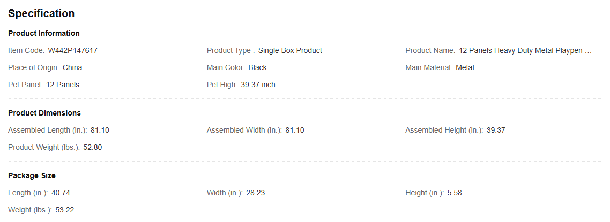Image resolution: width=610 pixels, height=222 pixels.
Task: Click the Specification heading
Action: click(41, 13)
